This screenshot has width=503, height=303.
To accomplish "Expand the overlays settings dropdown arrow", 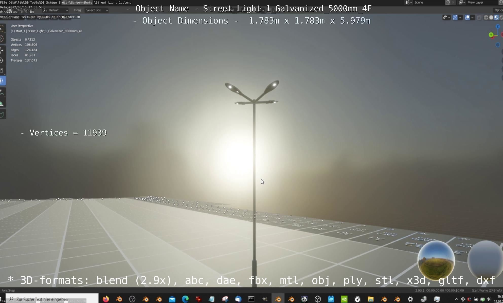I will coord(472,17).
